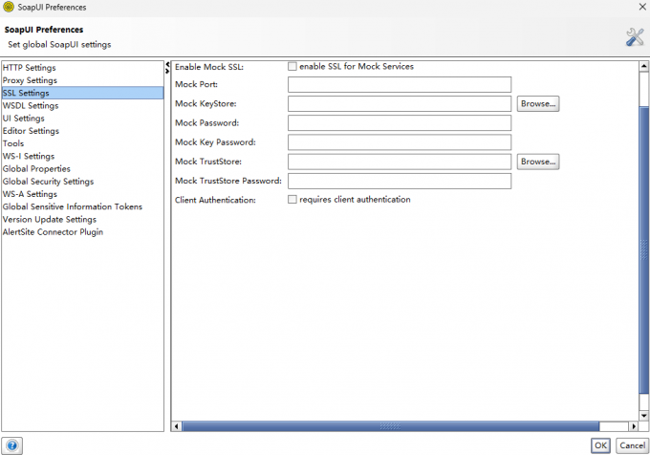
Task: Go to UI Settings
Action: pos(82,119)
